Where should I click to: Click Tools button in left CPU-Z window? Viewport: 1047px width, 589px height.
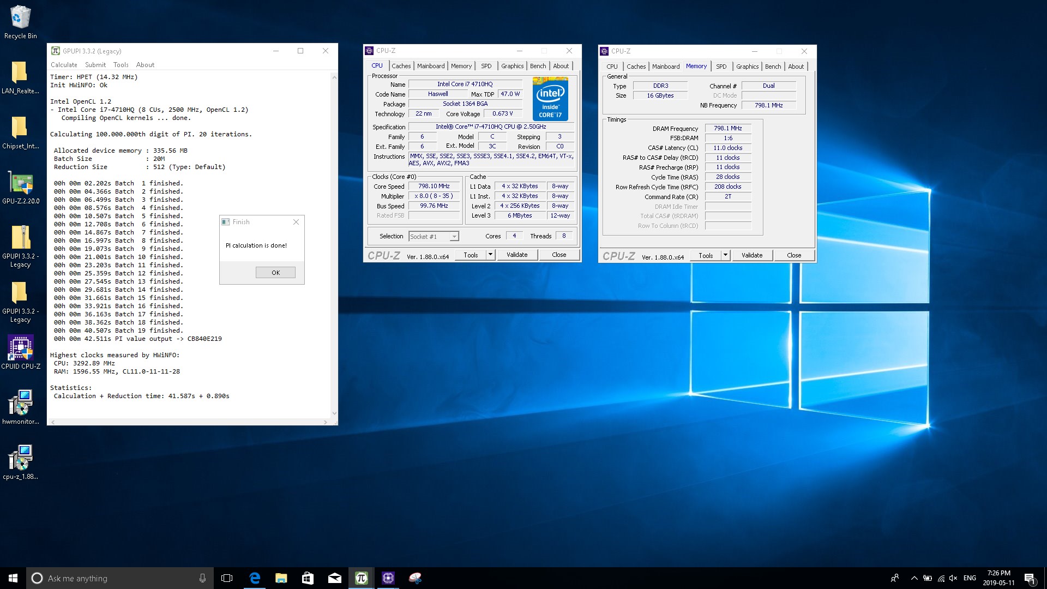(471, 255)
